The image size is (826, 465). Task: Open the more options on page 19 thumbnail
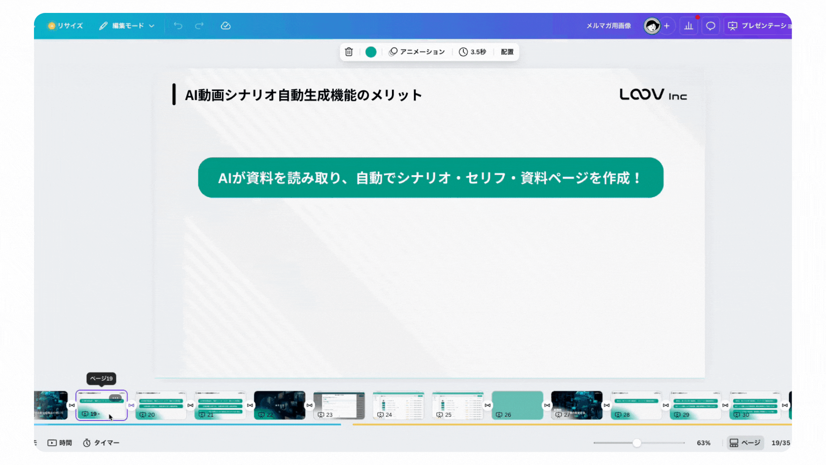pyautogui.click(x=115, y=397)
